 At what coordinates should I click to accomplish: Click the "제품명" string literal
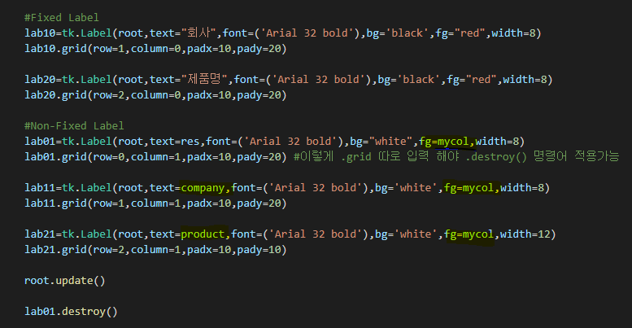tap(204, 79)
